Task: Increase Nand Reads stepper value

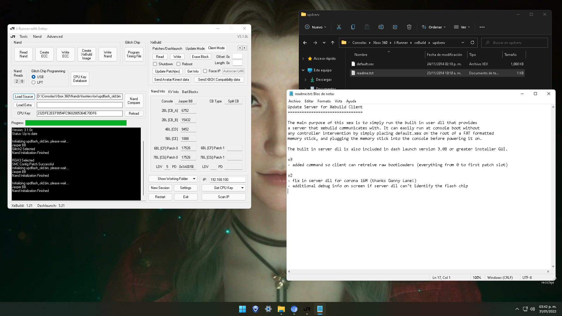Action: [22, 80]
